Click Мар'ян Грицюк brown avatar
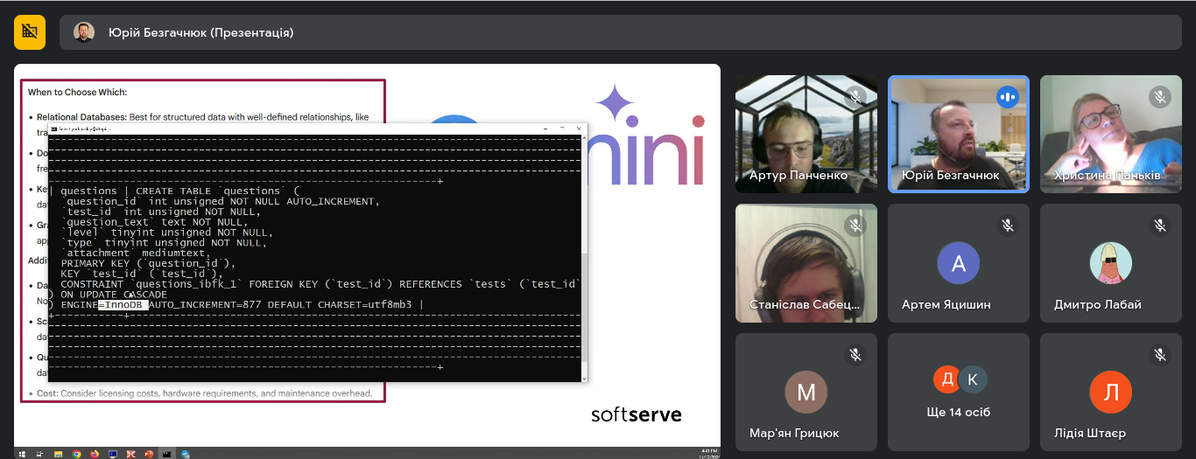The image size is (1196, 459). click(806, 393)
